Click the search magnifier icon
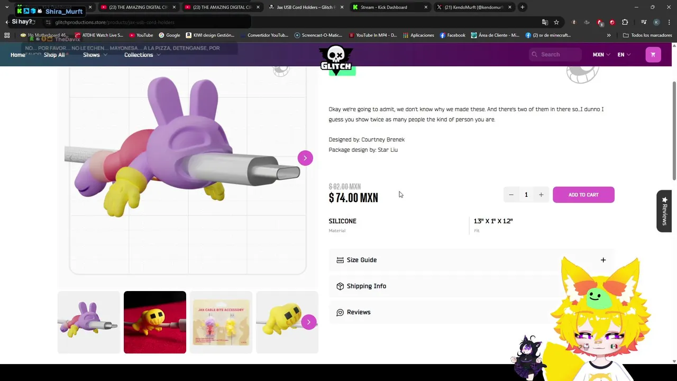677x381 pixels. pyautogui.click(x=534, y=55)
